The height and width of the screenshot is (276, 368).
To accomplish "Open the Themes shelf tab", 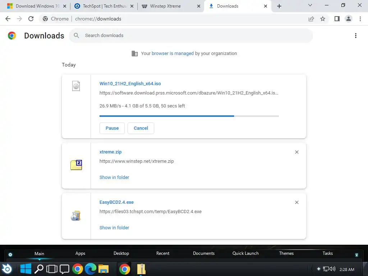I will coord(286,253).
